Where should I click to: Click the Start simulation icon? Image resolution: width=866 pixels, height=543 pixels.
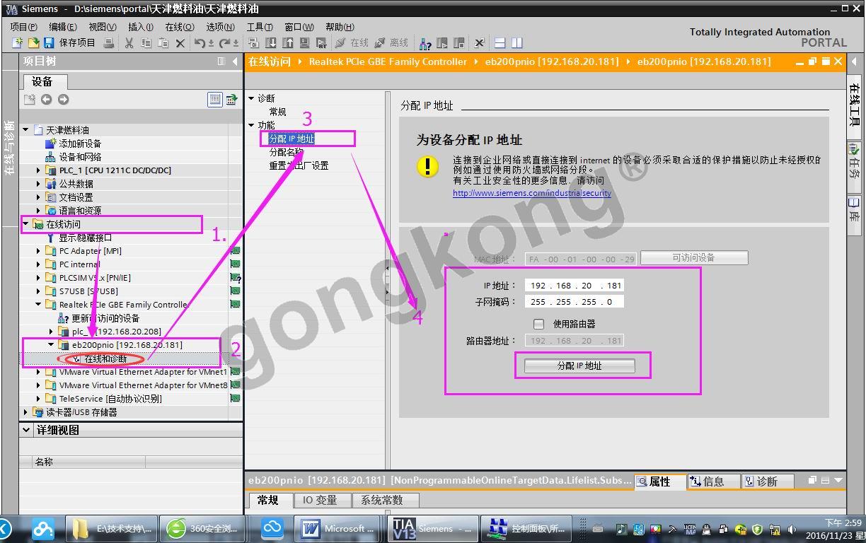[304, 43]
